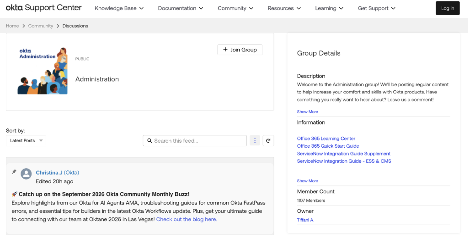Open Community breadcrumb link
The width and height of the screenshot is (470, 247).
tap(41, 26)
